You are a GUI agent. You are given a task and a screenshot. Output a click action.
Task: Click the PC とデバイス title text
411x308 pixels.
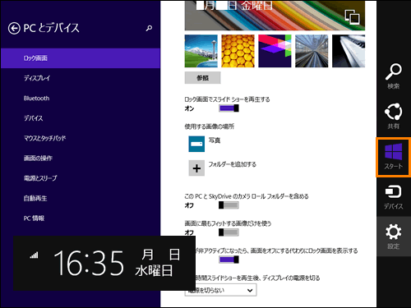51,28
